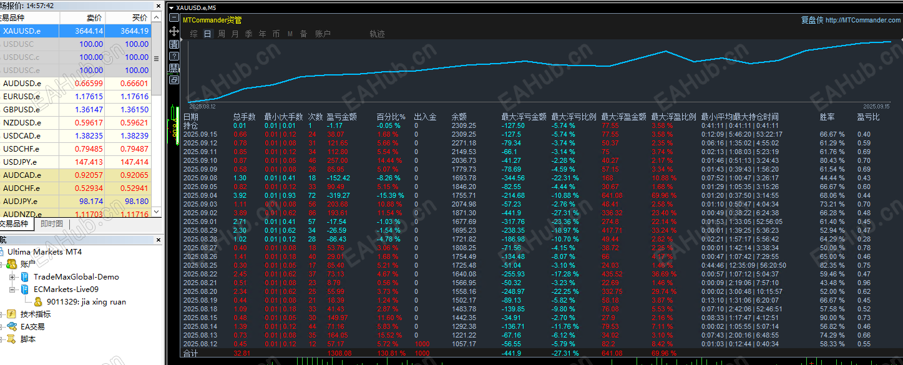Click the MTCommander资管 title

(212, 20)
